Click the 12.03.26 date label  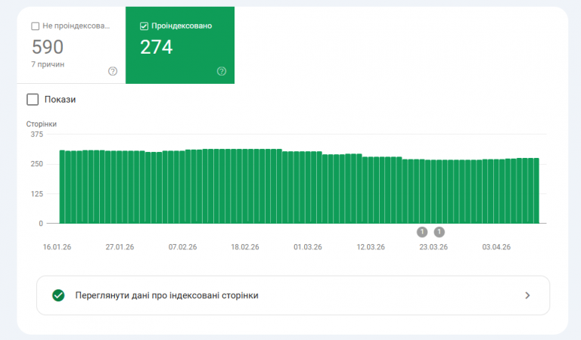click(x=371, y=247)
